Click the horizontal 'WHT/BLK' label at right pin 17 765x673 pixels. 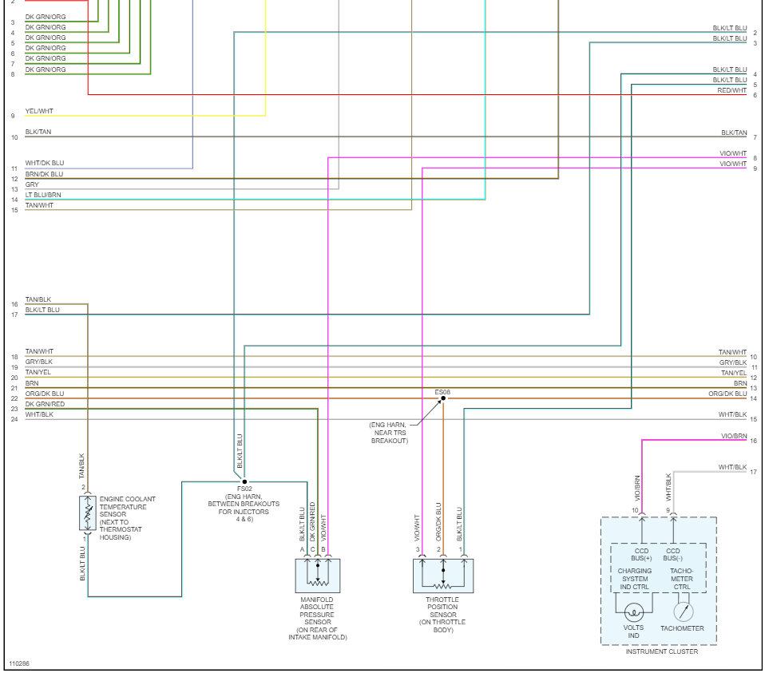pos(732,467)
